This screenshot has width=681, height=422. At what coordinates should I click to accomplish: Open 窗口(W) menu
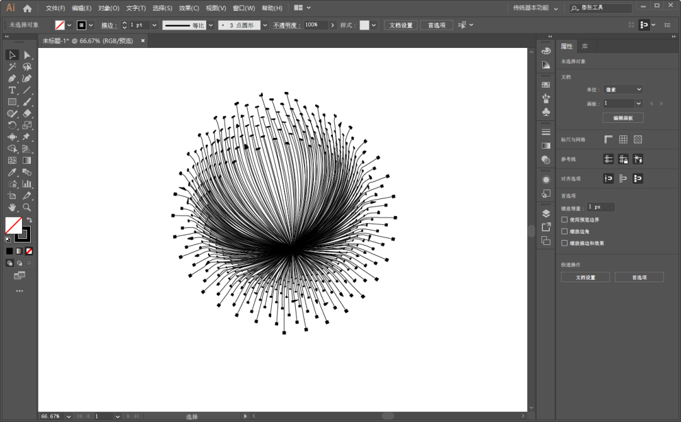pyautogui.click(x=243, y=8)
